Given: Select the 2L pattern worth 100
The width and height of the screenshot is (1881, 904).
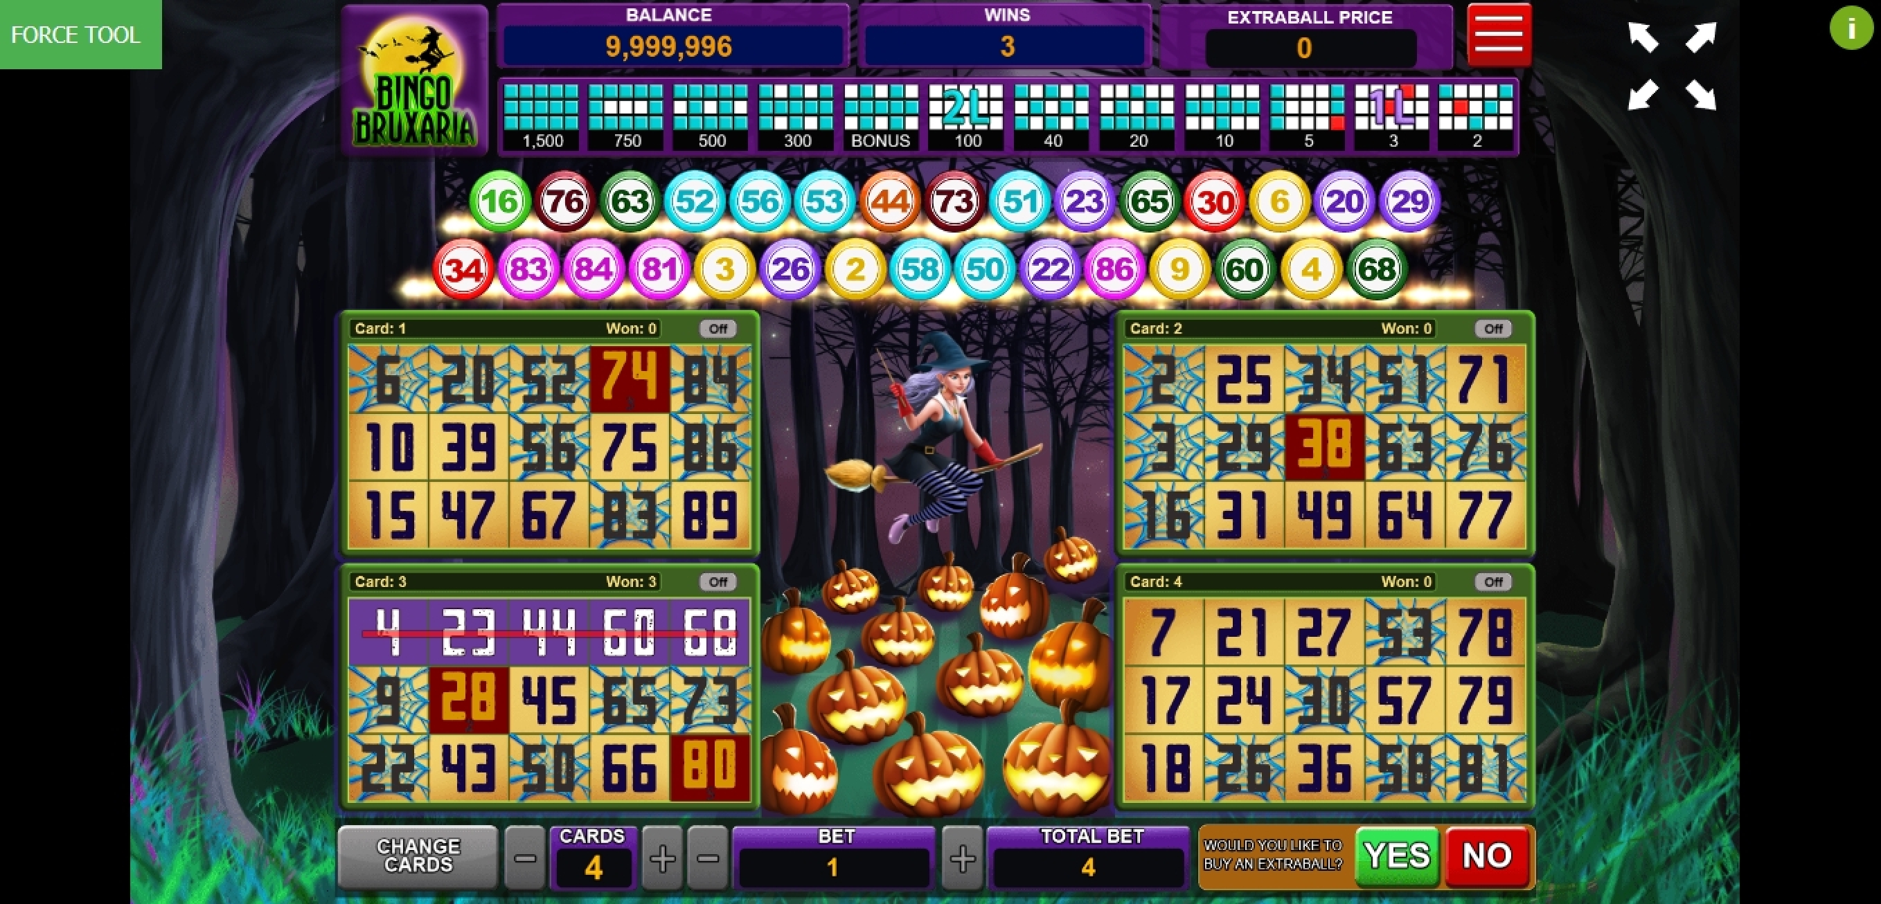Looking at the screenshot, I should tap(966, 117).
